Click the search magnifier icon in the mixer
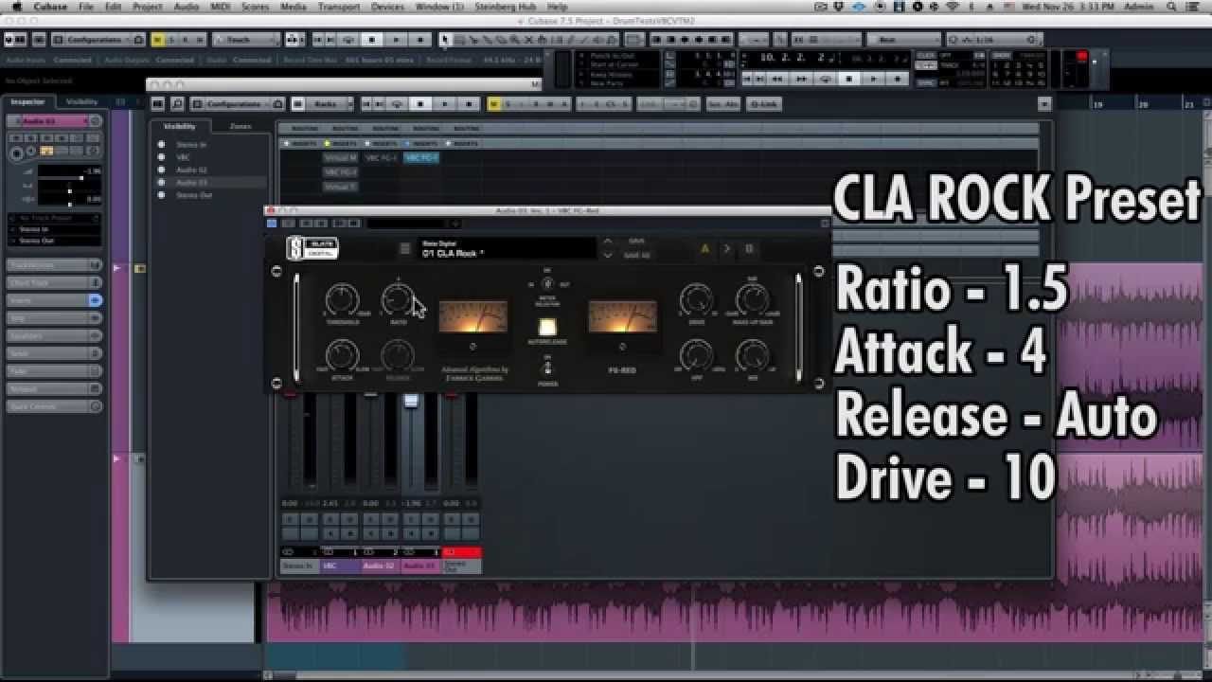The width and height of the screenshot is (1212, 682). pos(176,103)
